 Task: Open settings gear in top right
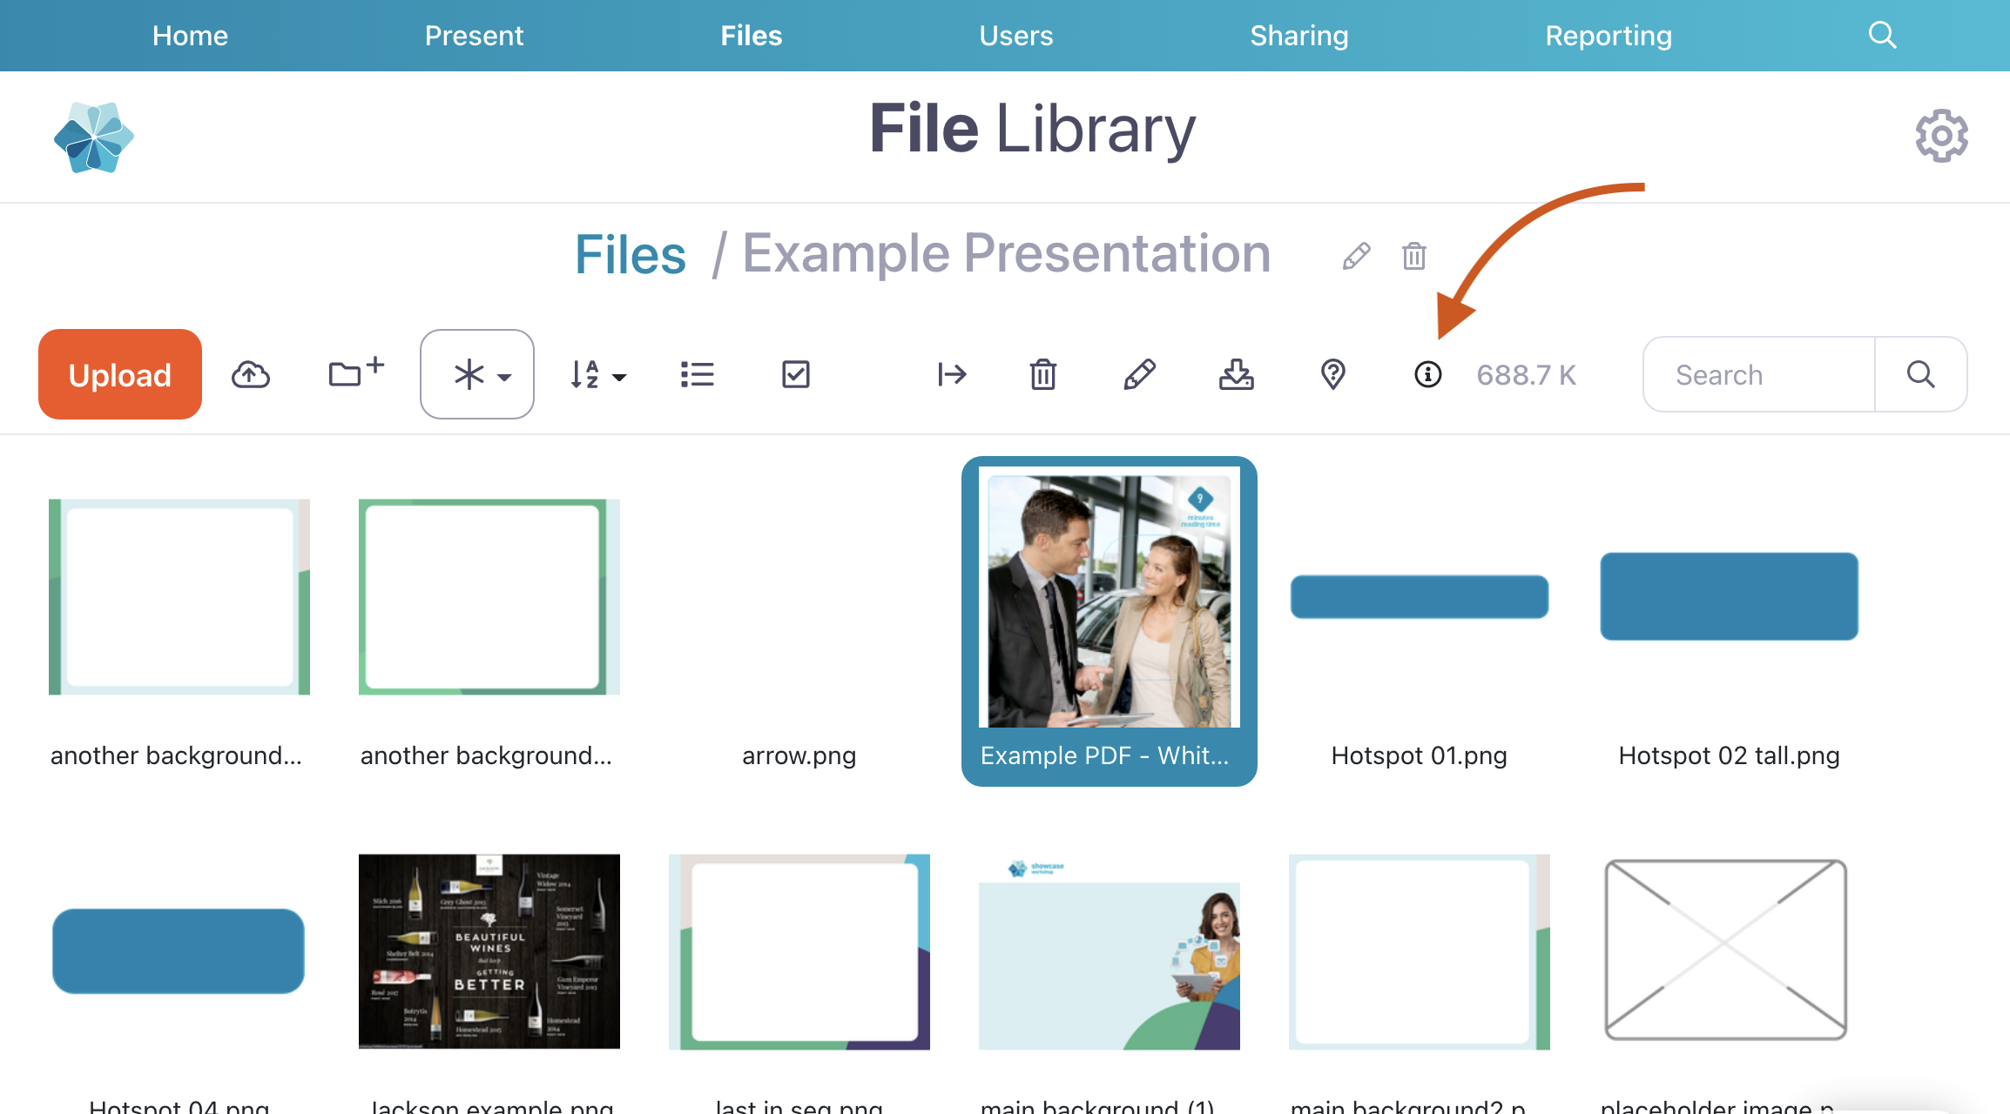click(x=1941, y=136)
